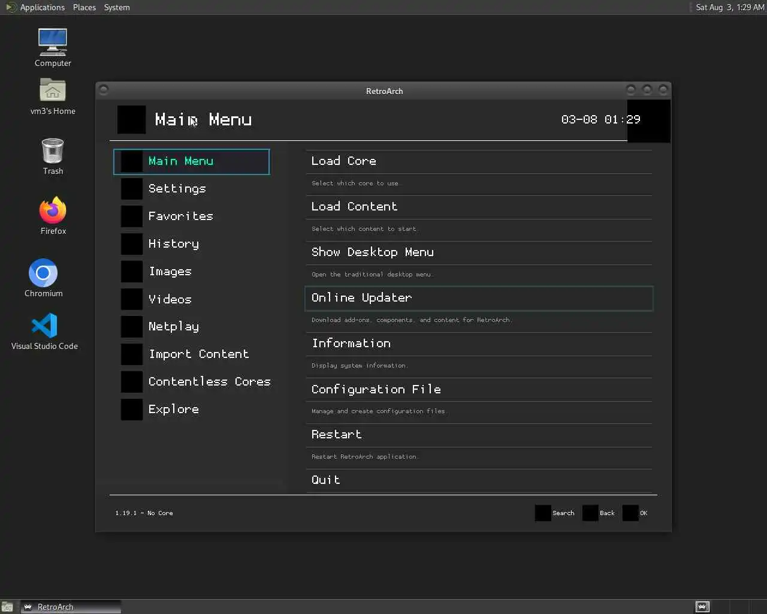Click the black icon beside Images

click(x=132, y=272)
